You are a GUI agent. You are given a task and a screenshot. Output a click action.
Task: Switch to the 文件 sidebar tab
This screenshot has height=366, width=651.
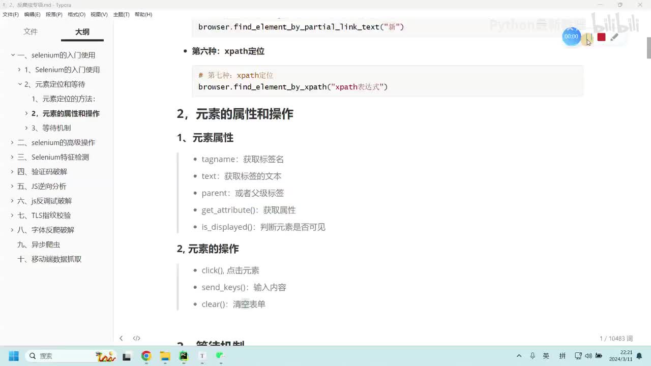[x=31, y=32]
